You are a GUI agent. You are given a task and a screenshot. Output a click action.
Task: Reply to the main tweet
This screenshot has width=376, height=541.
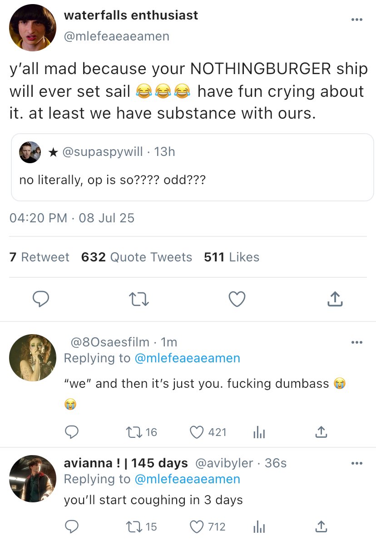(41, 299)
